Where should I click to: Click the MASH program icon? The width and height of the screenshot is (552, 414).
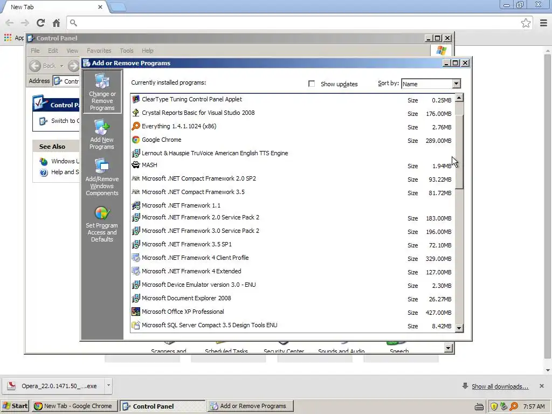135,165
